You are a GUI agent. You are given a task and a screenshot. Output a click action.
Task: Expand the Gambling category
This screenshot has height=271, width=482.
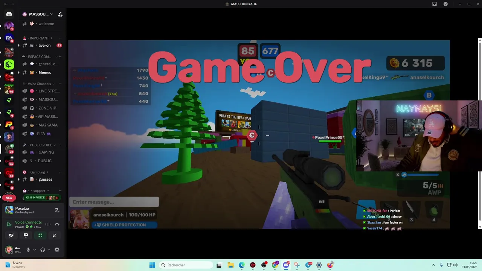click(35, 172)
